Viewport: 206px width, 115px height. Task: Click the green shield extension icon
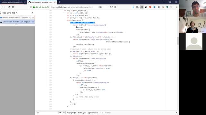coord(167,7)
